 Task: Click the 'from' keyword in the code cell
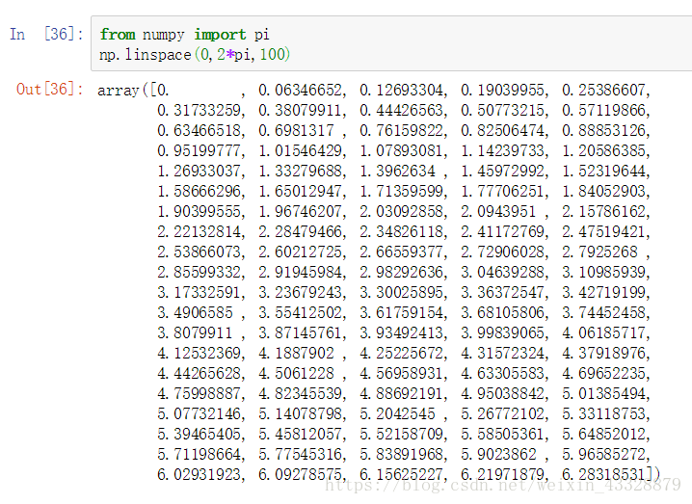tap(118, 34)
